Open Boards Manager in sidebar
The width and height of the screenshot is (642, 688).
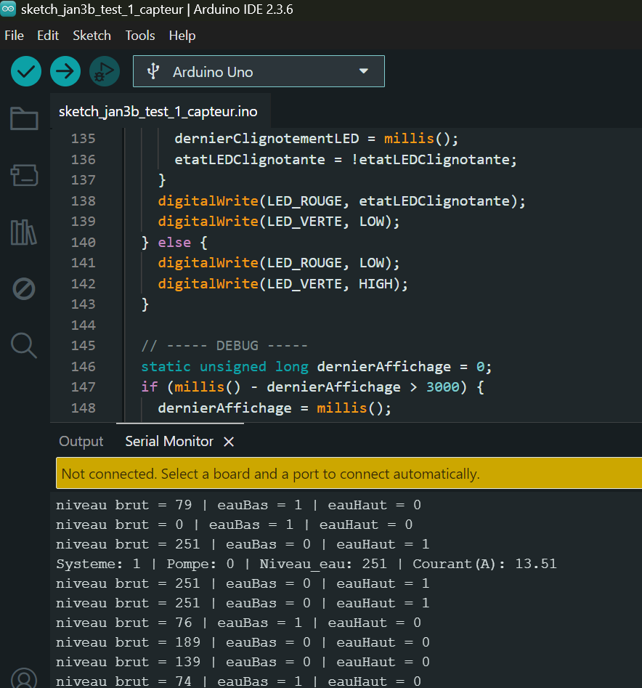(x=24, y=175)
